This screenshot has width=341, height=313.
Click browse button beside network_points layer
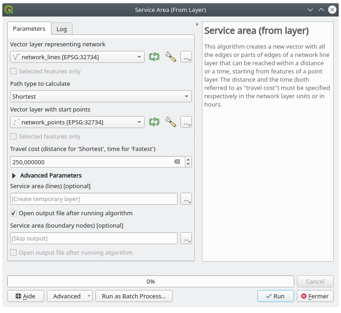click(186, 122)
